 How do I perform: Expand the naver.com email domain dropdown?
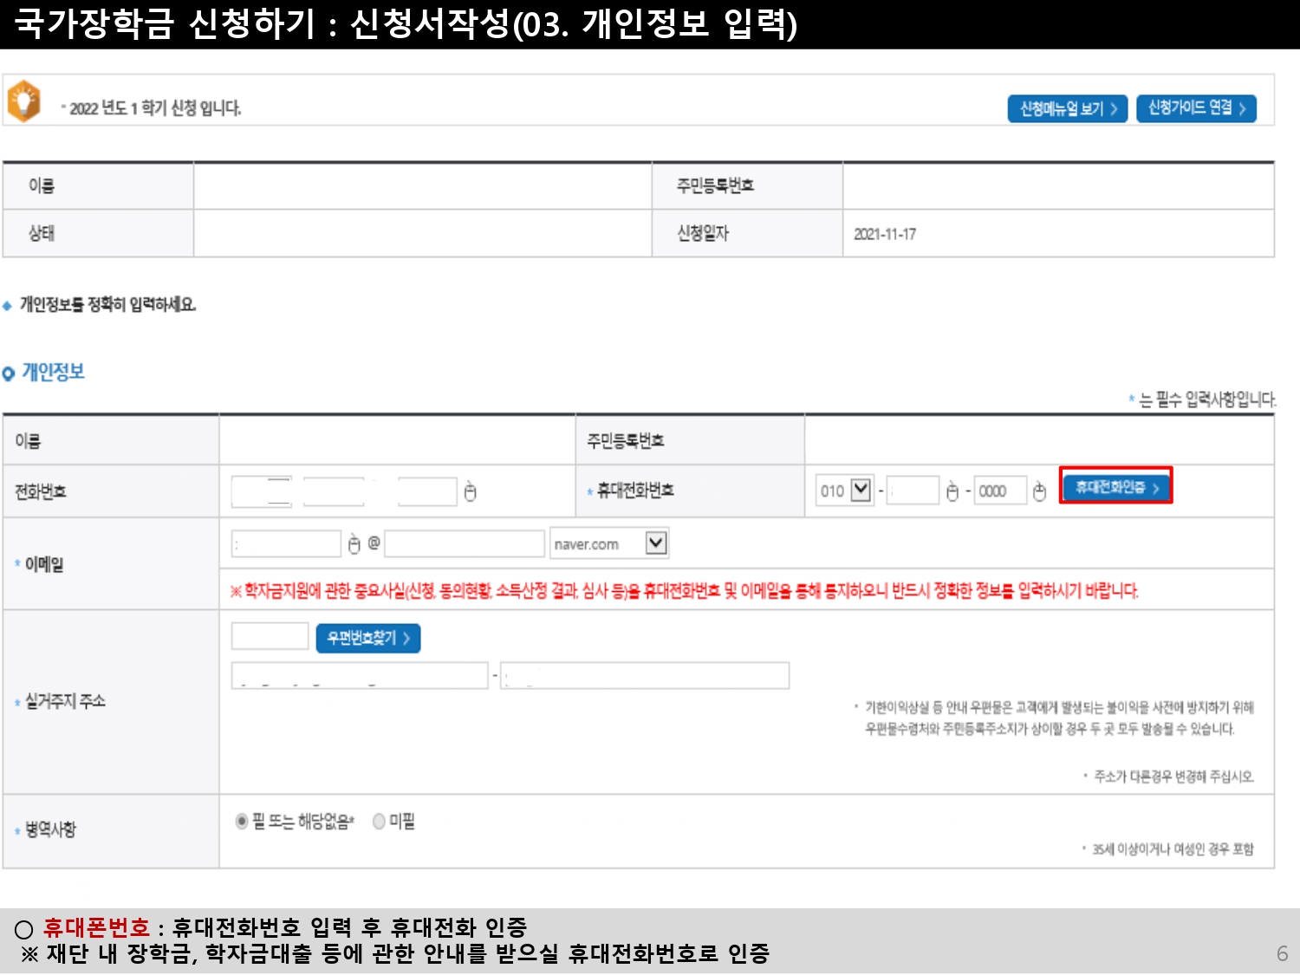click(x=609, y=543)
